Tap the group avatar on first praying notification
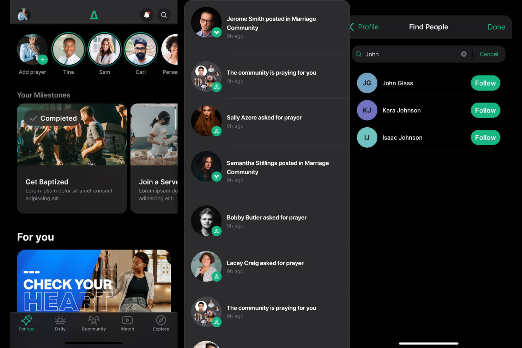Image resolution: width=522 pixels, height=348 pixels. [x=206, y=77]
